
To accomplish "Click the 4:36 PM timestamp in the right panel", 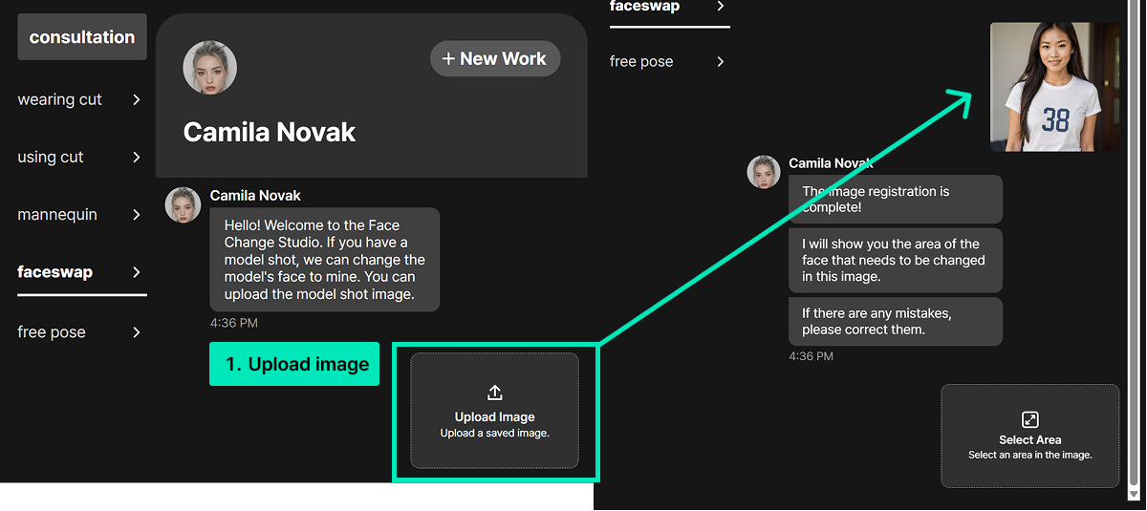I will pyautogui.click(x=812, y=356).
